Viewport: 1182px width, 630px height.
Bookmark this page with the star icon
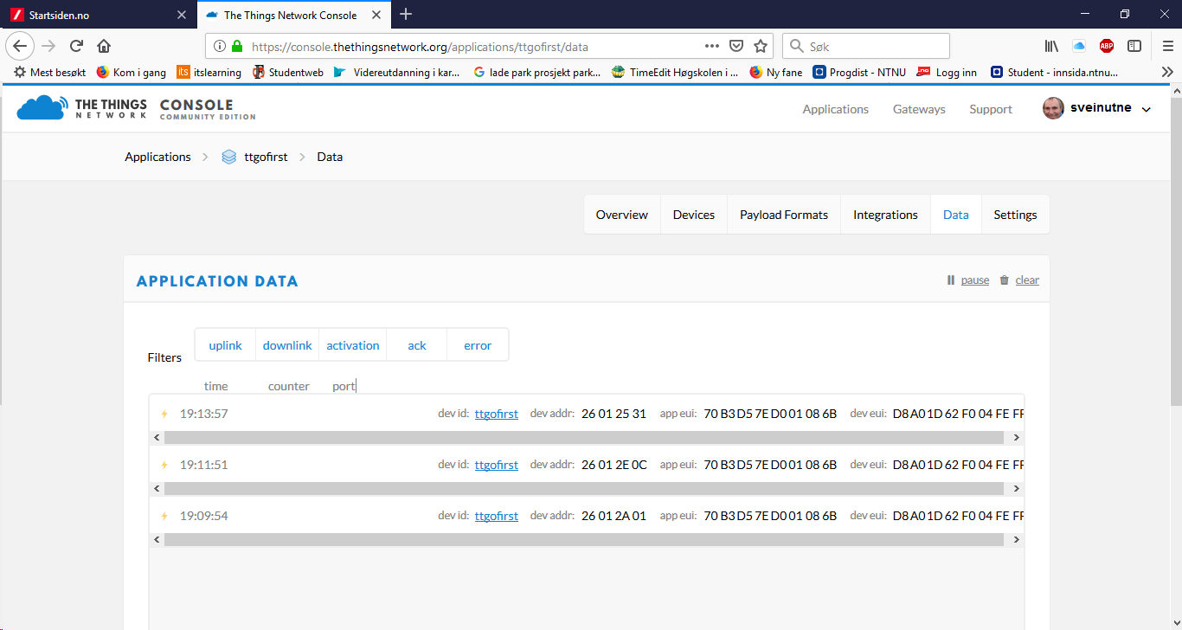[761, 46]
